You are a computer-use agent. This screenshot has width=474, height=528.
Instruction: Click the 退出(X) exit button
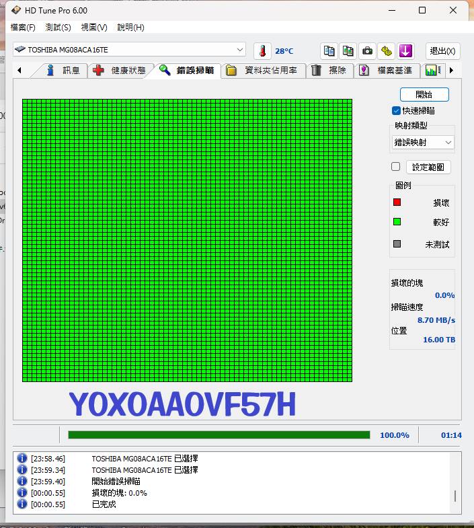coord(442,51)
